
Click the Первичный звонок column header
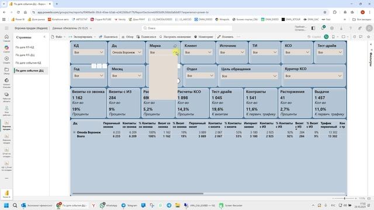point(112,125)
